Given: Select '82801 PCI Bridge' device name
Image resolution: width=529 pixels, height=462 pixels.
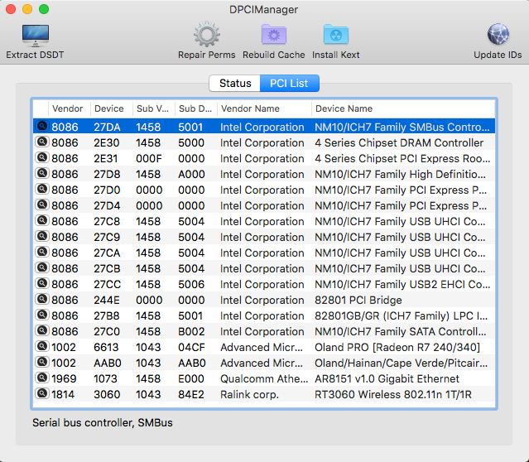Looking at the screenshot, I should click(x=358, y=300).
